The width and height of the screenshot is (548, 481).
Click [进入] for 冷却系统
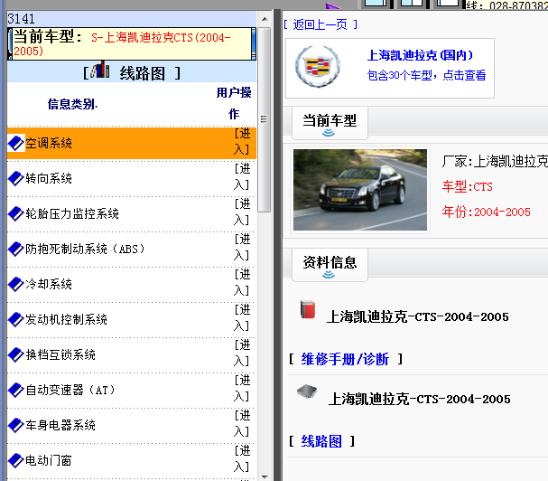click(x=242, y=282)
